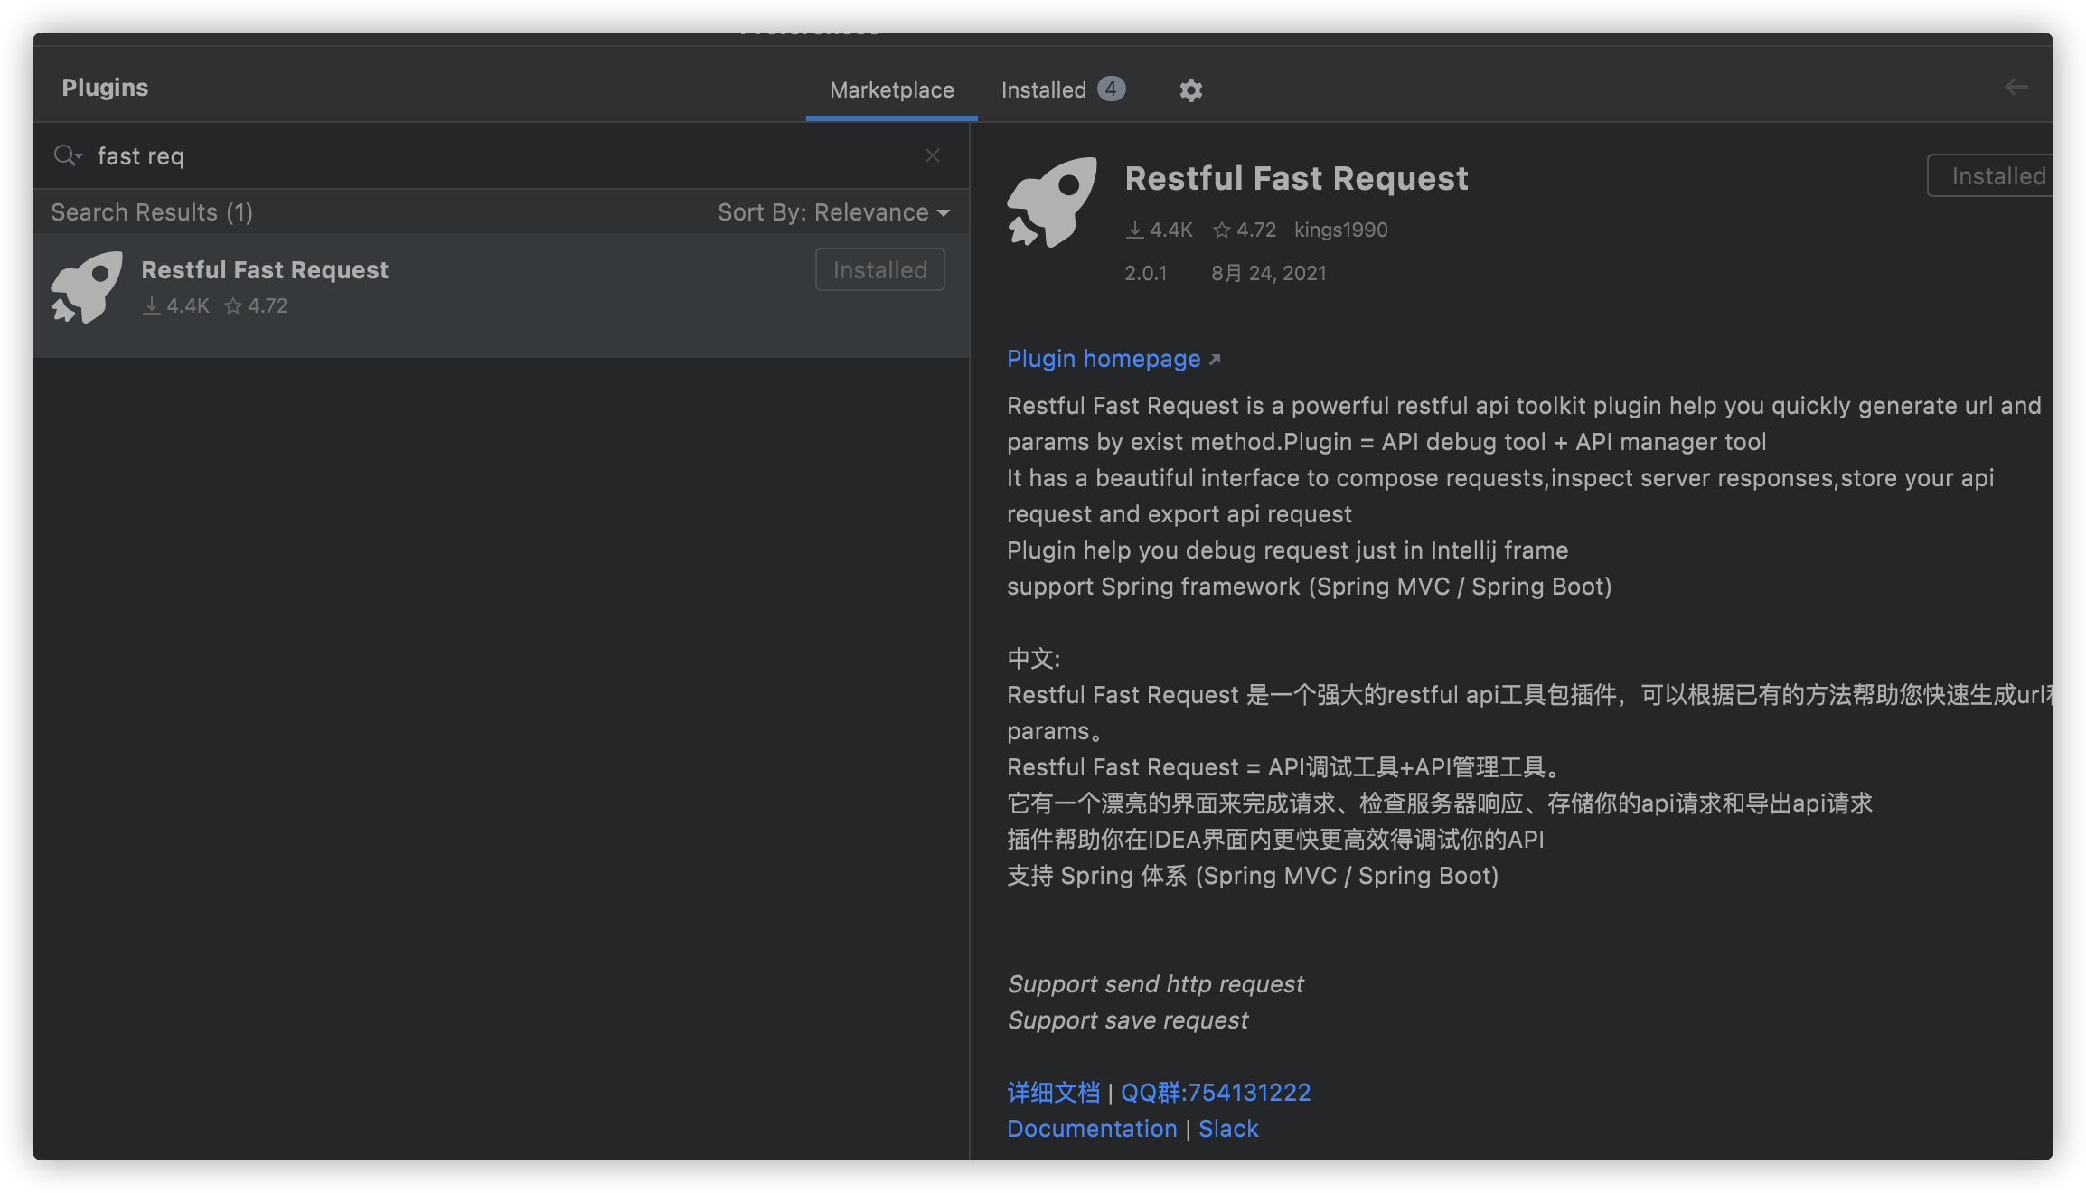Click Installed button in result row
This screenshot has height=1193, width=2086.
[x=879, y=269]
